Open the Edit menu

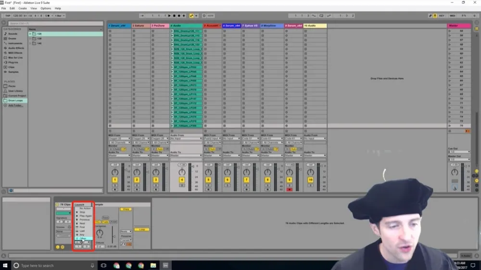[x=13, y=8]
